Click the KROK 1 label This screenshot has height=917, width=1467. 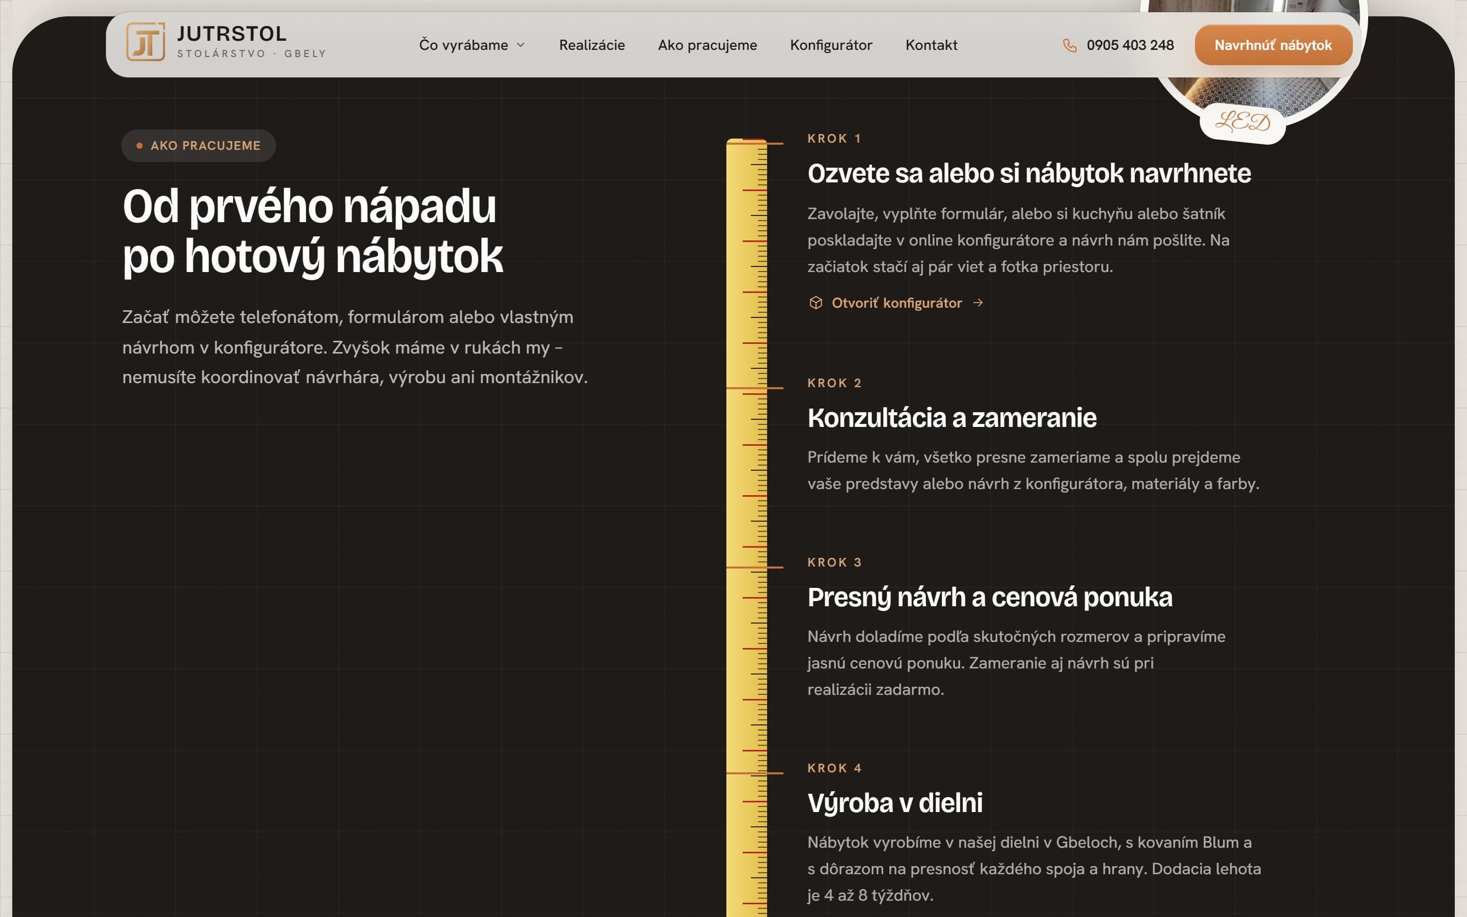834,138
